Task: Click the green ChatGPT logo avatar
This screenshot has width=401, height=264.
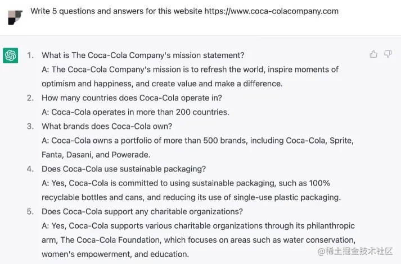Action: pyautogui.click(x=11, y=55)
